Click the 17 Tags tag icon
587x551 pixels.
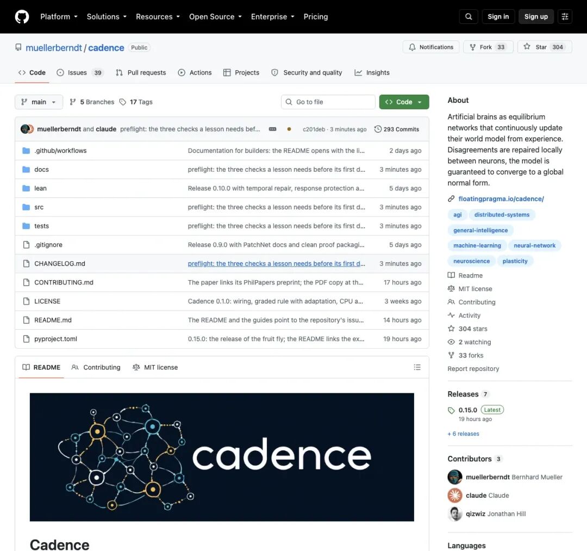(123, 102)
